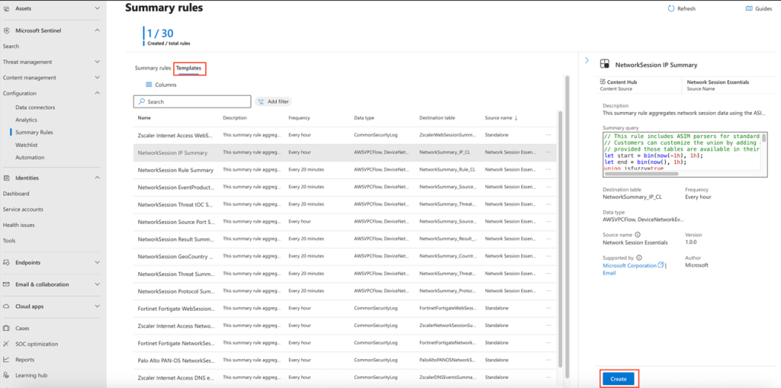This screenshot has width=781, height=388.
Task: Collapse the details pane with the chevron
Action: [587, 59]
